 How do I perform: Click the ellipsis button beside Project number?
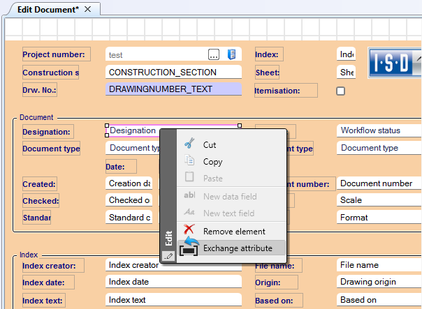(214, 54)
